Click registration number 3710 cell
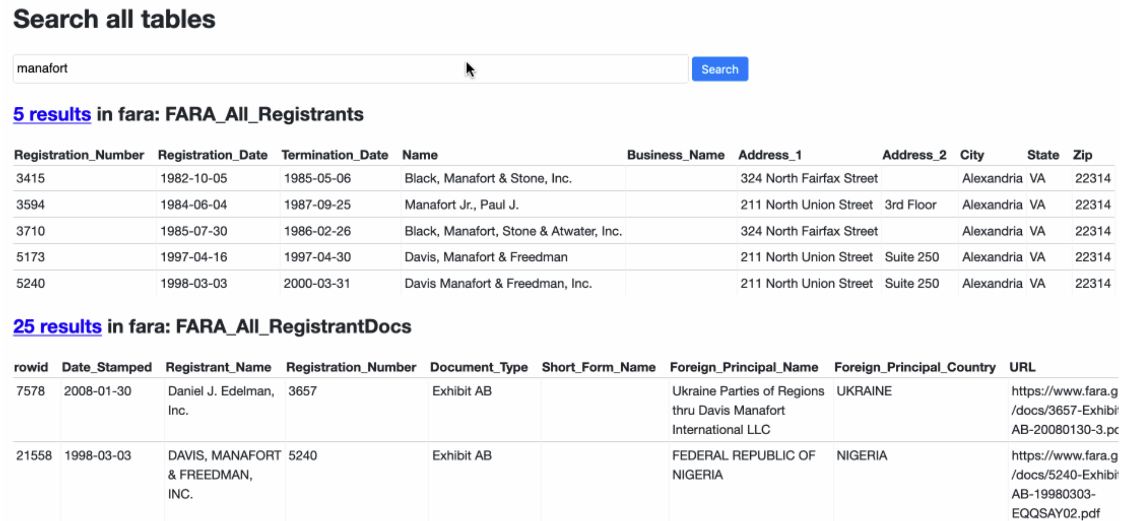Viewport: 1129px width, 521px height. (31, 231)
